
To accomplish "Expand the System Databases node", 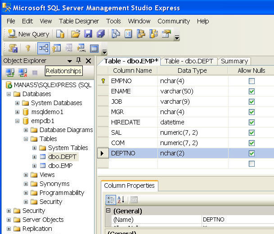I will click(x=17, y=103).
